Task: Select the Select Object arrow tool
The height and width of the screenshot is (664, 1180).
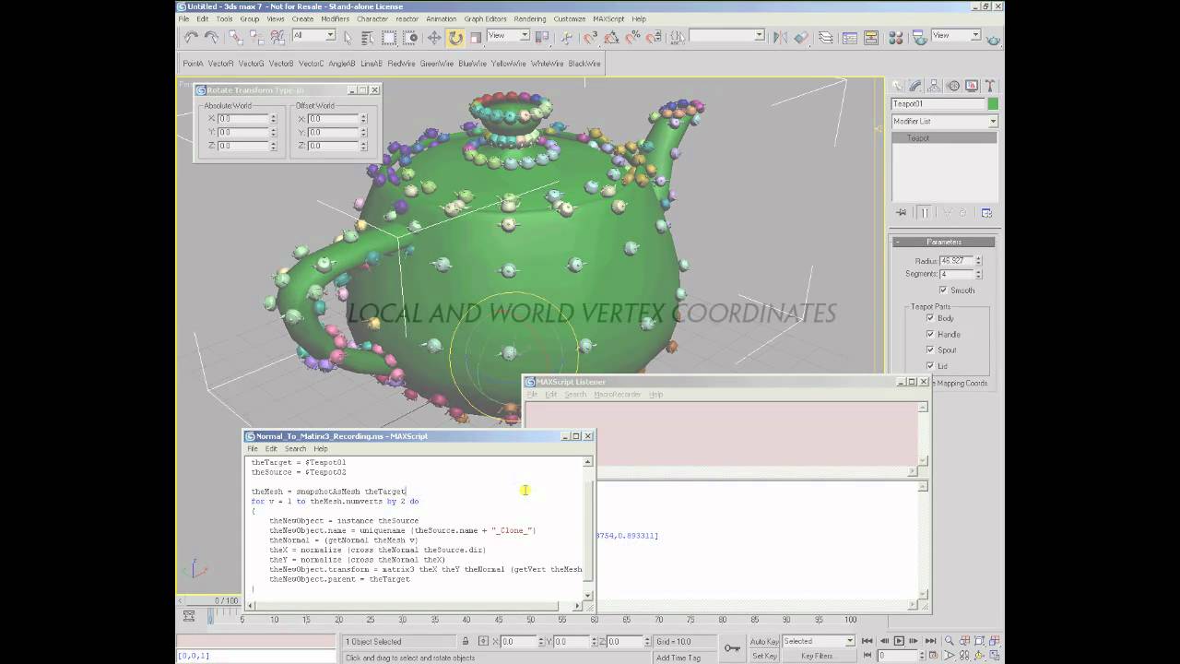Action: click(x=348, y=38)
